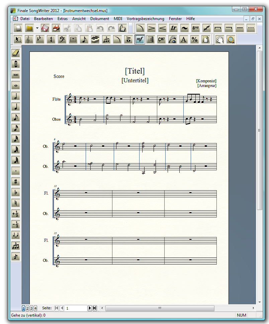Activate the percent Resize tool
Viewport: 269px width, 324px height.
click(x=195, y=39)
